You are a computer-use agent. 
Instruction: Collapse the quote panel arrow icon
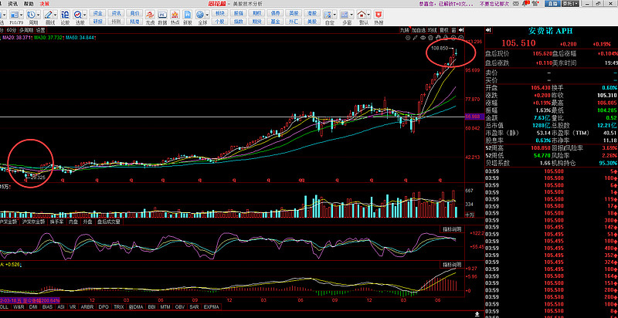(x=488, y=30)
